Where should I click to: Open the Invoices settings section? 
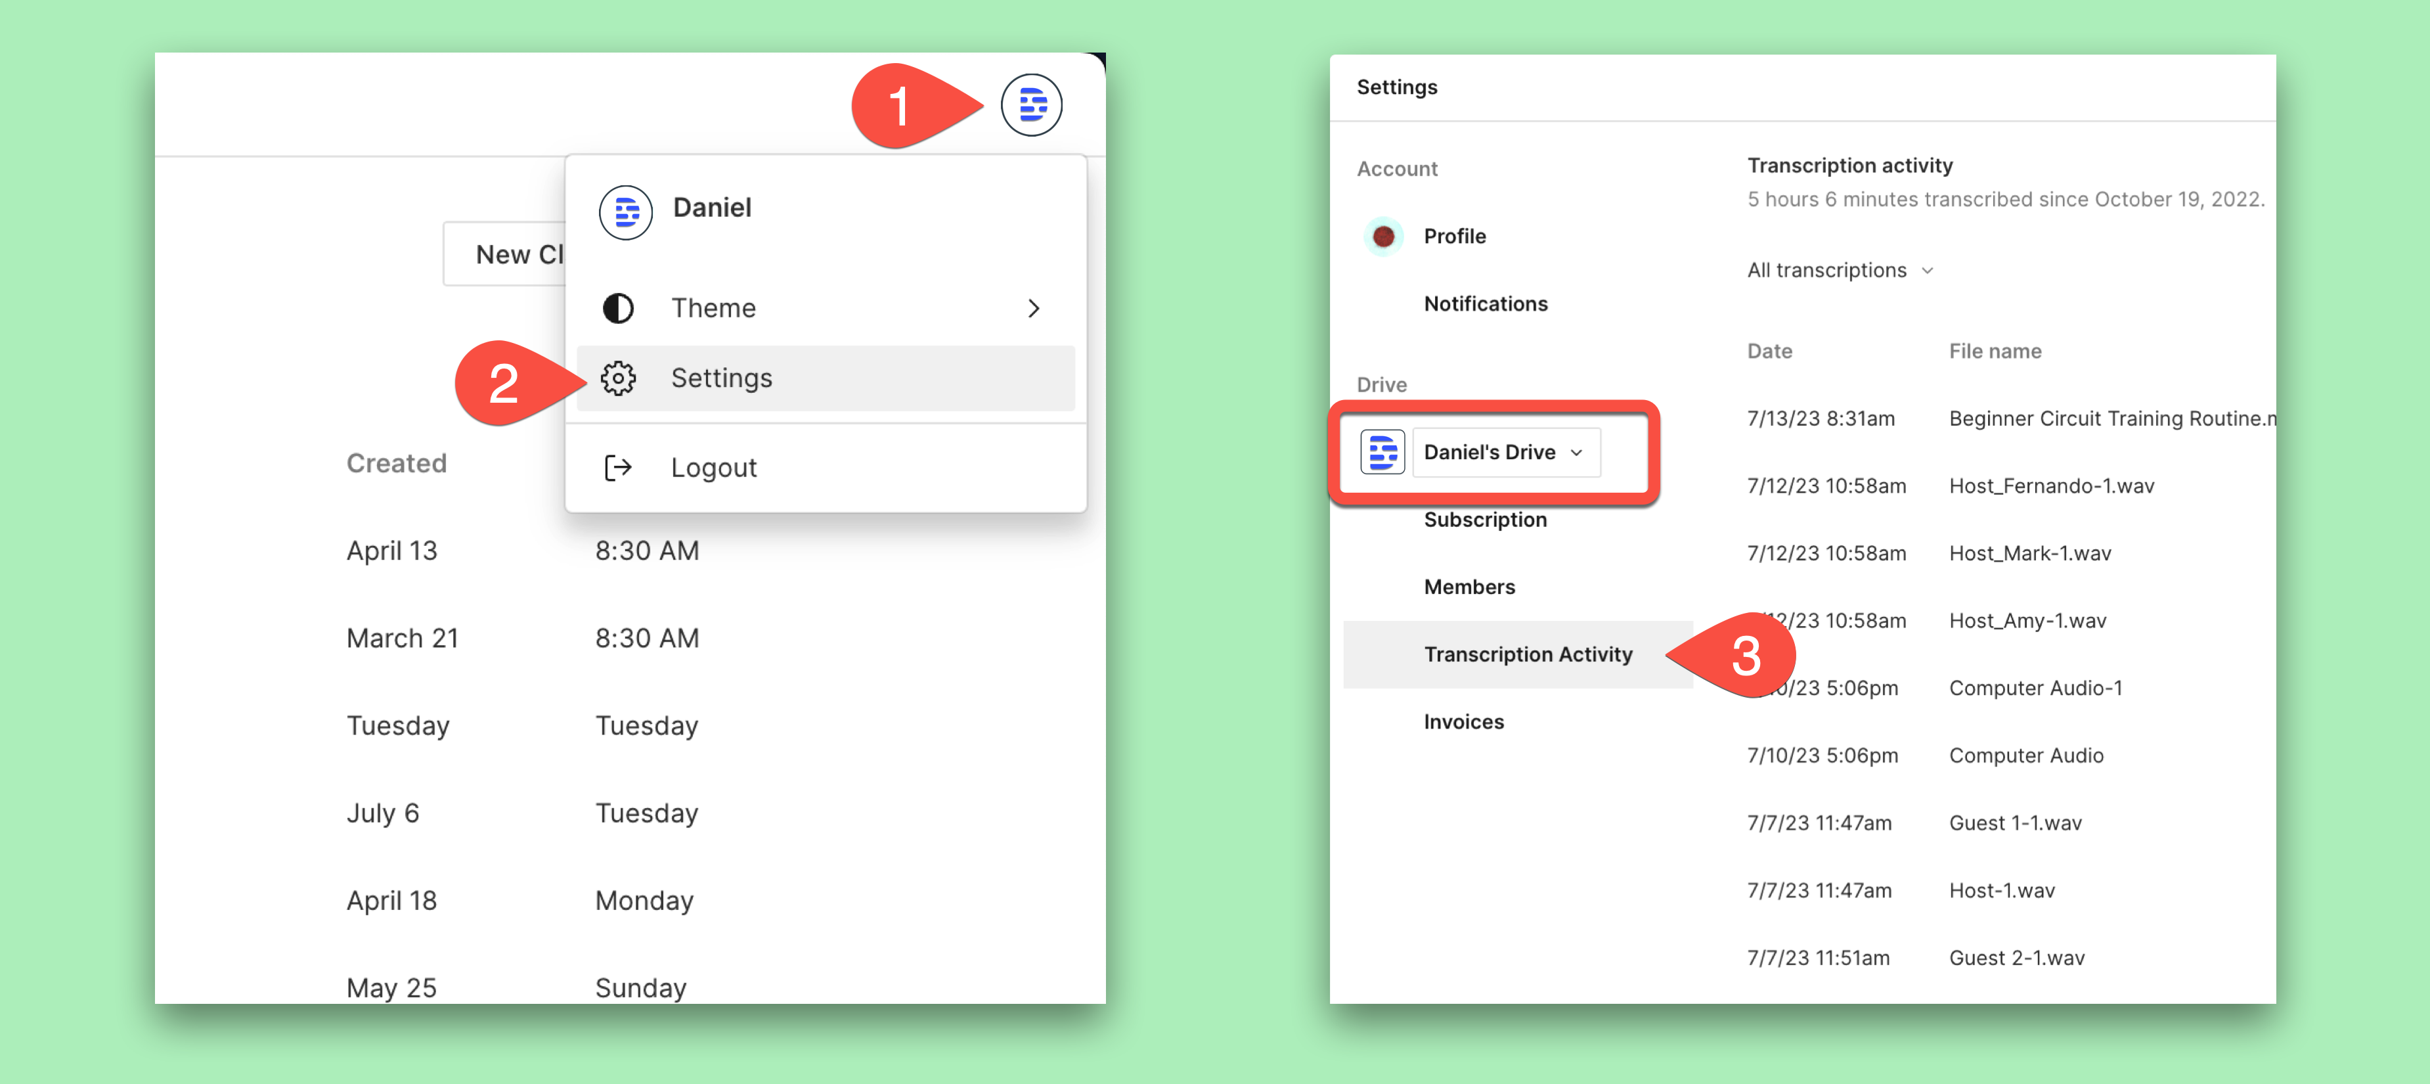pyautogui.click(x=1463, y=722)
